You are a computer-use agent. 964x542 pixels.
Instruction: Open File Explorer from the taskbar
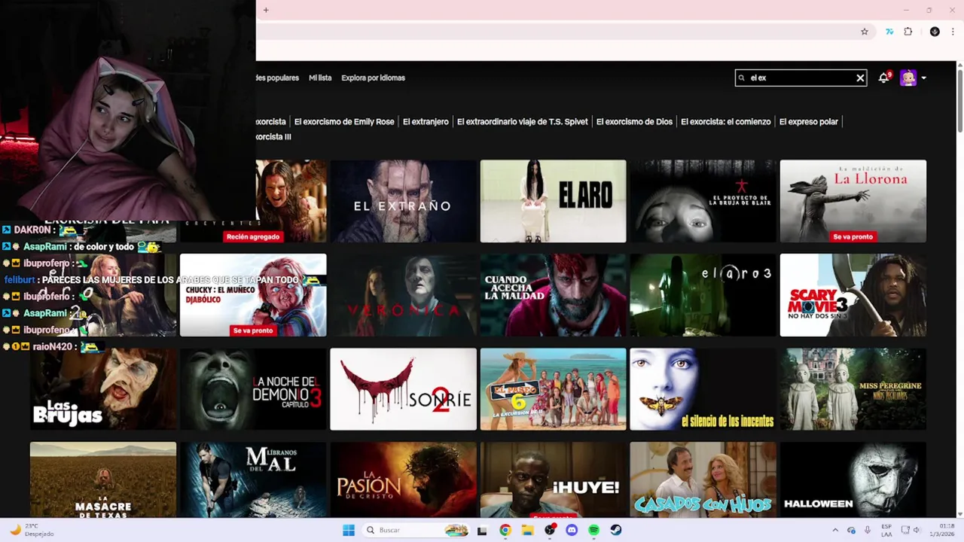527,530
